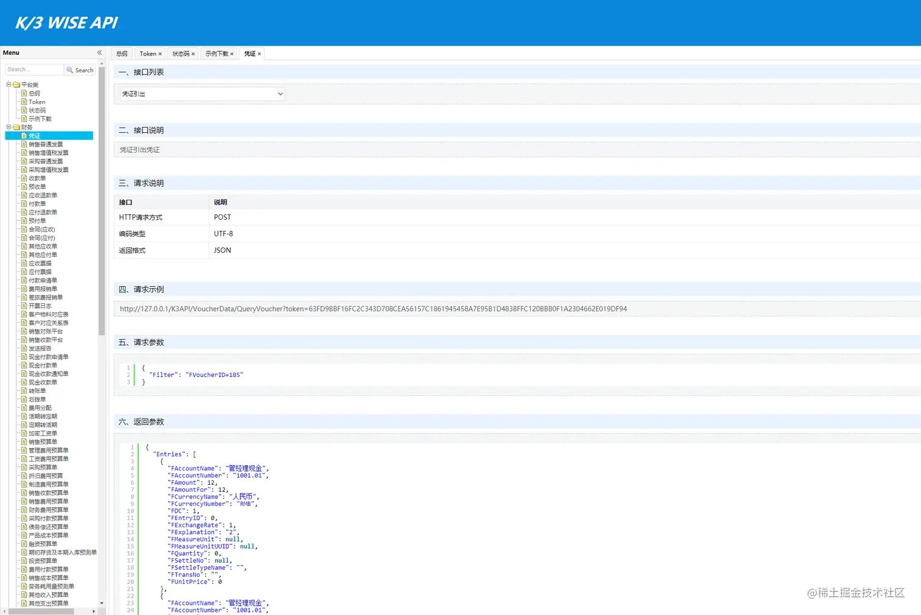Open the 平台类 folder icon
This screenshot has height=615, width=921.
[x=16, y=85]
